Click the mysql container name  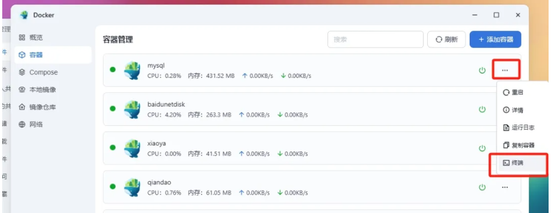[156, 65]
